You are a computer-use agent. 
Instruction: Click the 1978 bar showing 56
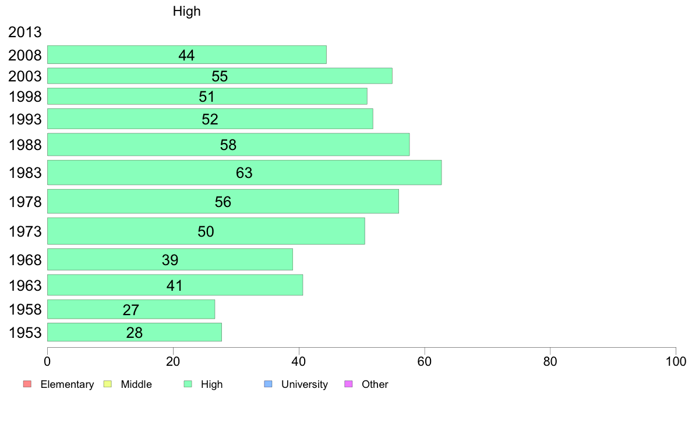[x=223, y=201]
